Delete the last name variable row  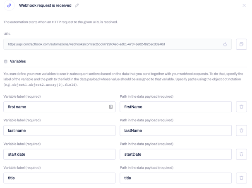241,130
